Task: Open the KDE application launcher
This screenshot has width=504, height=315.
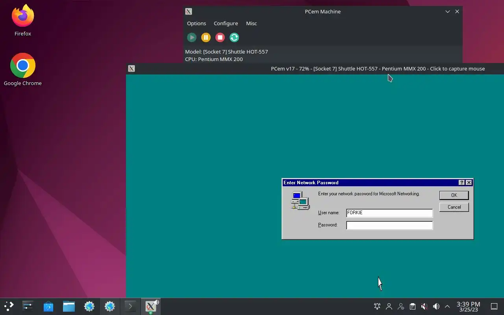Action: click(9, 306)
